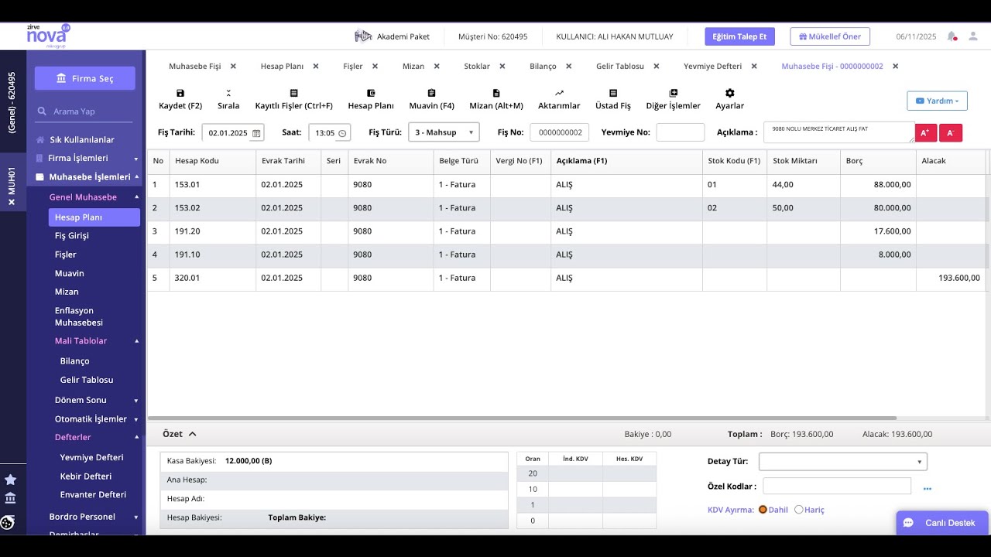Open Ayarlar settings gear
The width and height of the screenshot is (991, 557).
[x=729, y=93]
